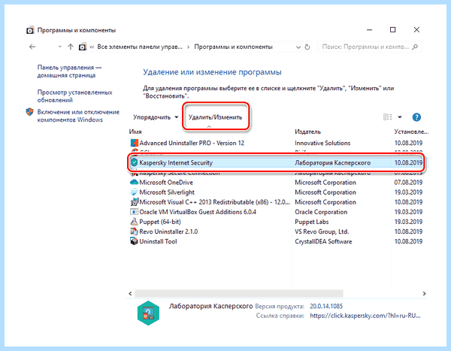This screenshot has width=451, height=351.
Task: Select Microsoft Silverlight entry
Action: (x=276, y=192)
